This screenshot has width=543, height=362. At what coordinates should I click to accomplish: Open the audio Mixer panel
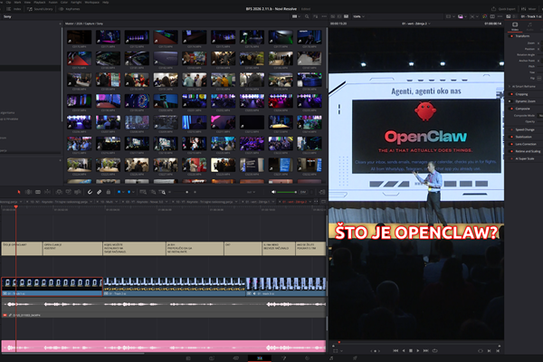tap(529, 9)
